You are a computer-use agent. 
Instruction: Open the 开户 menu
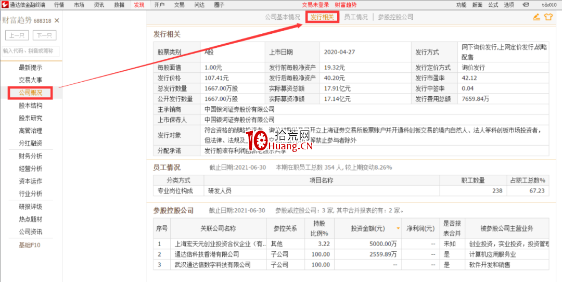click(x=159, y=5)
